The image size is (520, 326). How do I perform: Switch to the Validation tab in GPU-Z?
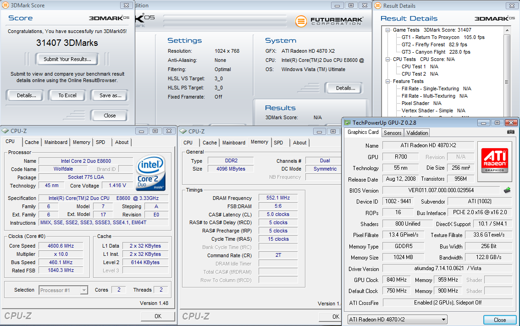(x=417, y=133)
